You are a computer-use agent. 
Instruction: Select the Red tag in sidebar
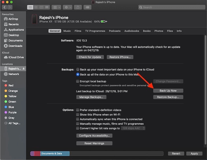click(11, 85)
